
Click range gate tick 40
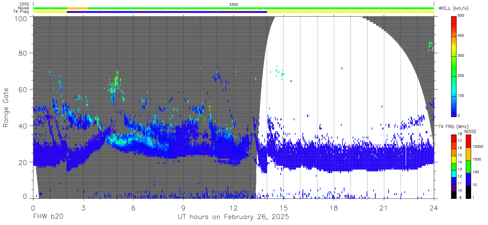[23, 126]
